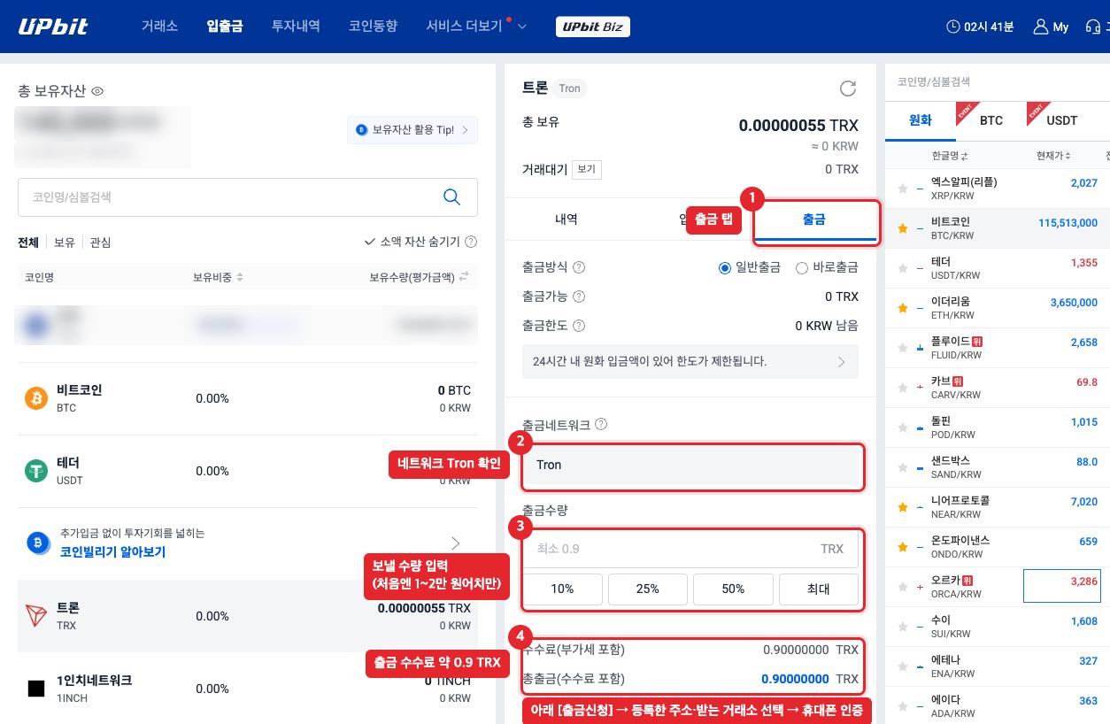Filter holdings list by 보유
Viewport: 1110px width, 724px height.
pyautogui.click(x=65, y=242)
